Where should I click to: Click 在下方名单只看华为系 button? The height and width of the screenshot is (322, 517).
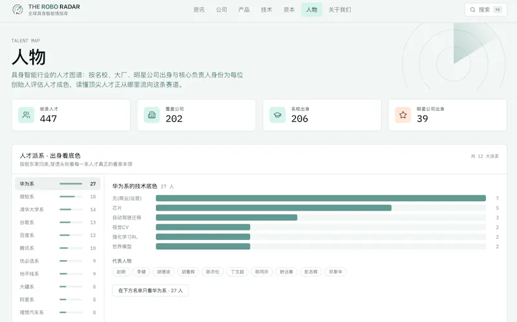(x=151, y=290)
